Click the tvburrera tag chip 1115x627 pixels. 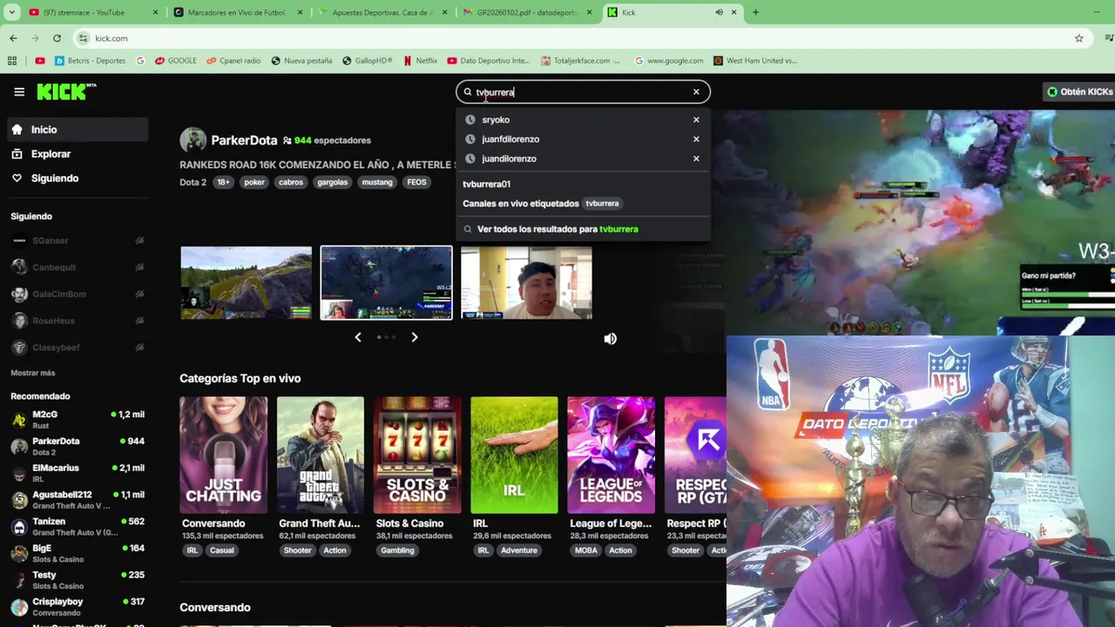tap(602, 204)
